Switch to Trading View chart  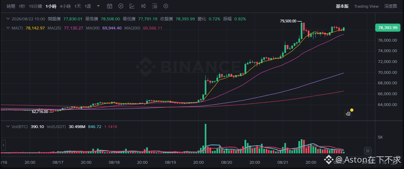(366, 6)
